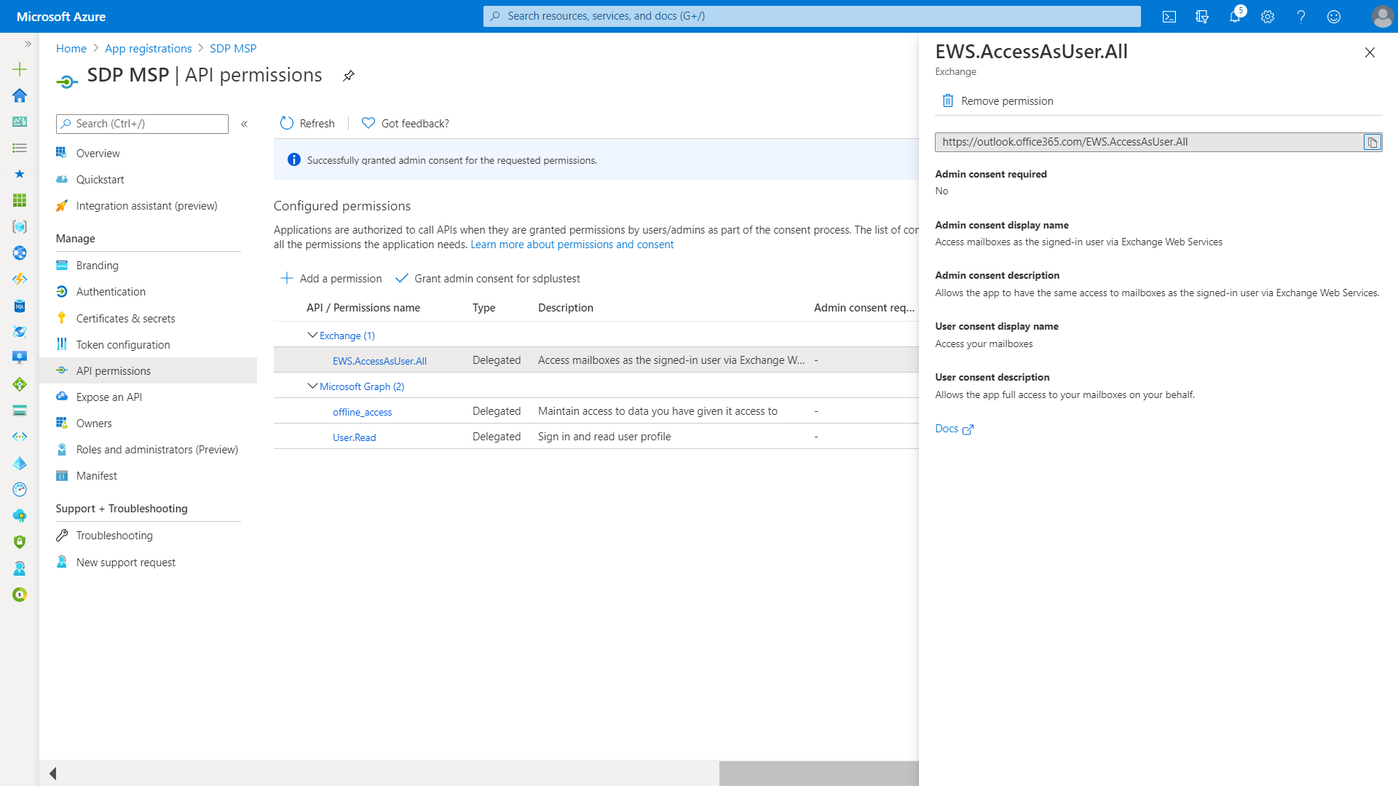
Task: Collapse the Exchange permissions group
Action: [x=312, y=336]
